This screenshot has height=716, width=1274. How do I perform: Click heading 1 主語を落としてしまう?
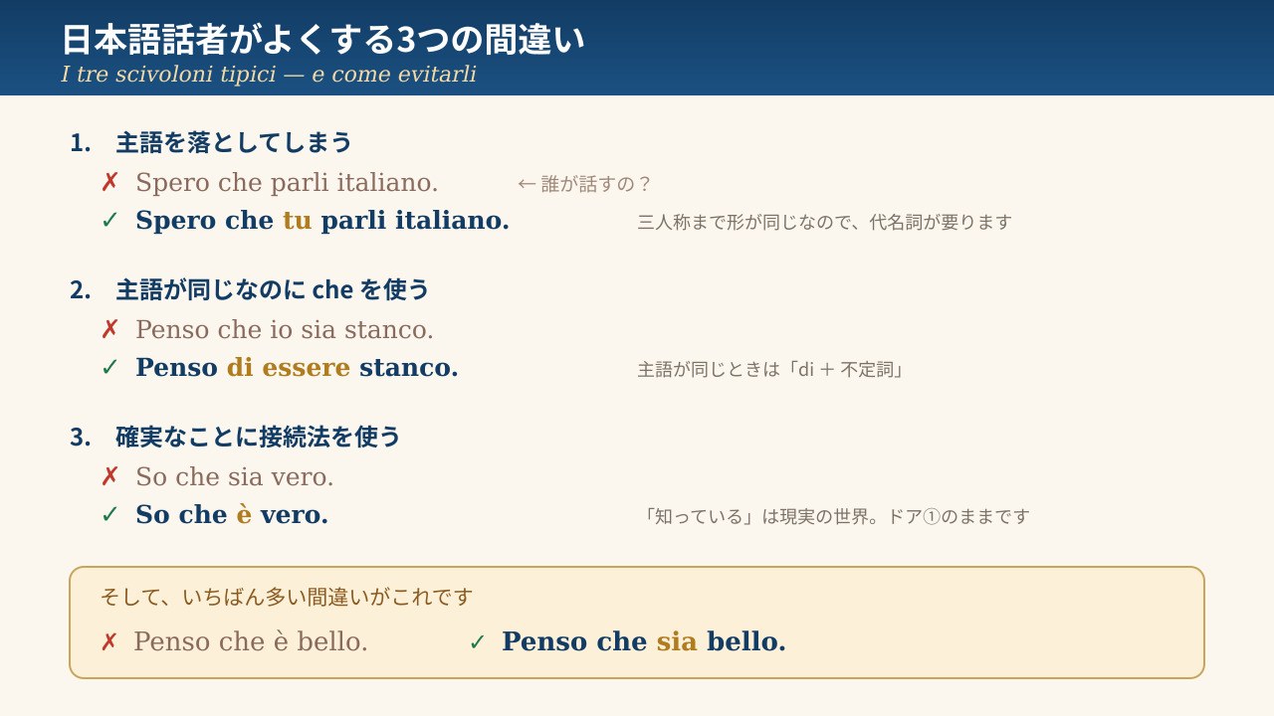click(211, 143)
